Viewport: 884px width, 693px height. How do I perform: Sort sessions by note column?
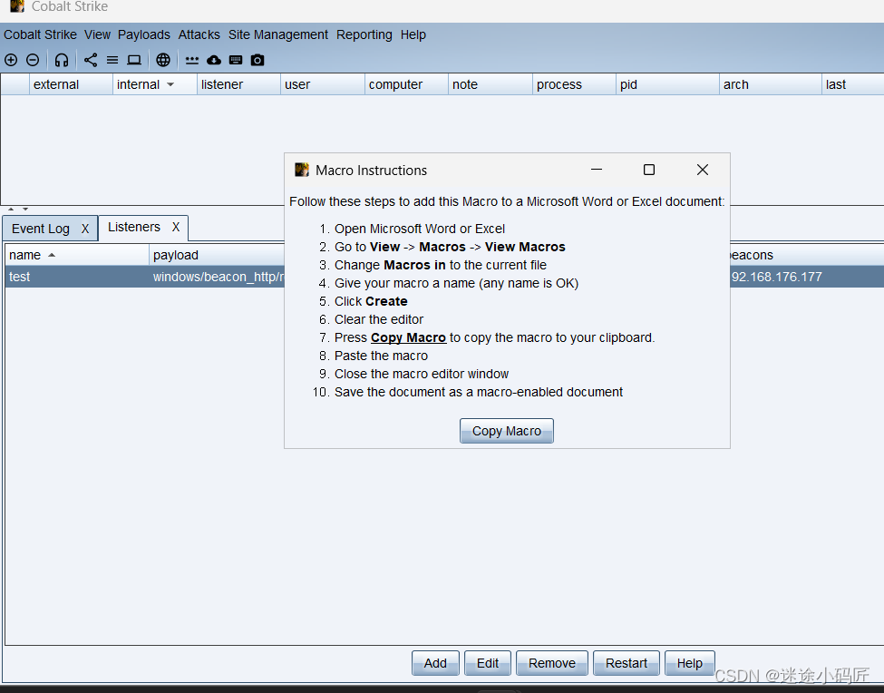[491, 84]
